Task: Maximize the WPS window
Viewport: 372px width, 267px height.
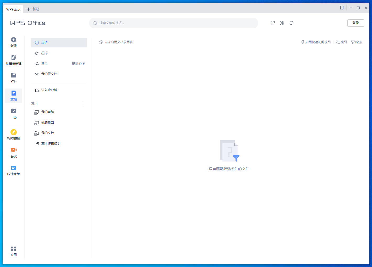Action: point(358,8)
